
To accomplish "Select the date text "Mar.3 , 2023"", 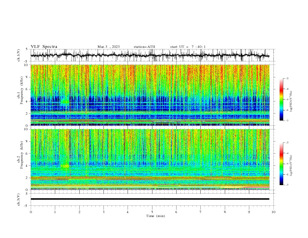I will pos(108,47).
